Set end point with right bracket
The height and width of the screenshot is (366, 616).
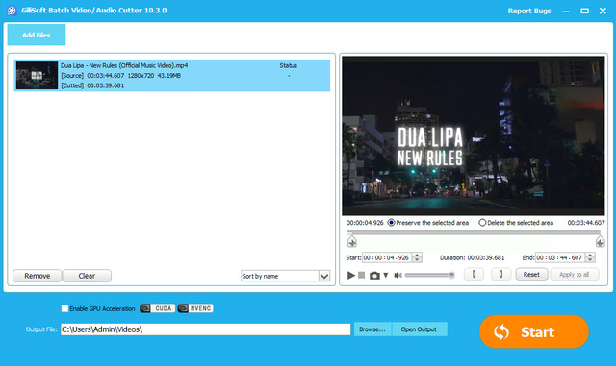coord(500,274)
